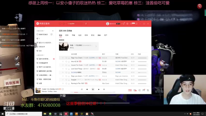Open NetEase Music settings gear

click(127, 24)
